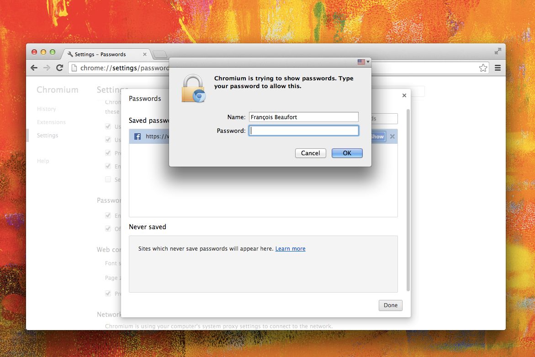Screen dimensions: 535x357
Task: Cancel the password authentication dialog
Action: (311, 153)
